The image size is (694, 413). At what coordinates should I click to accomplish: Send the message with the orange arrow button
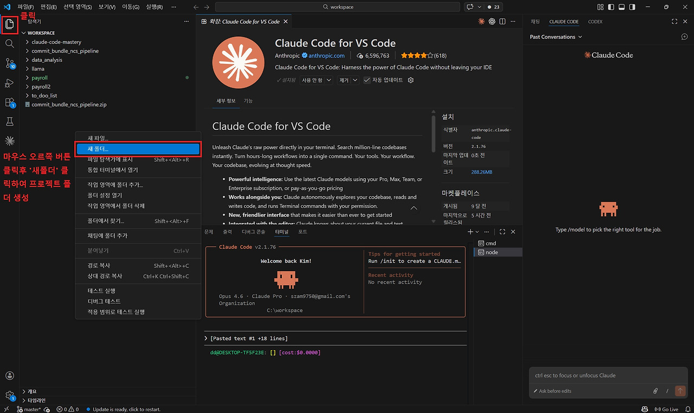point(680,391)
